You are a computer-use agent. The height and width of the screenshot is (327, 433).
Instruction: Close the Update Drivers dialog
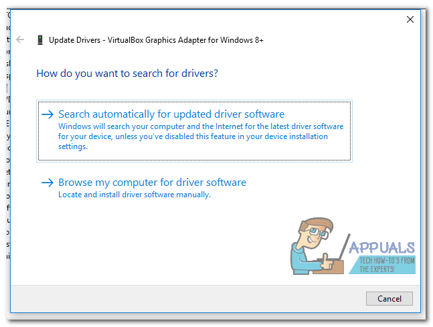click(x=410, y=19)
